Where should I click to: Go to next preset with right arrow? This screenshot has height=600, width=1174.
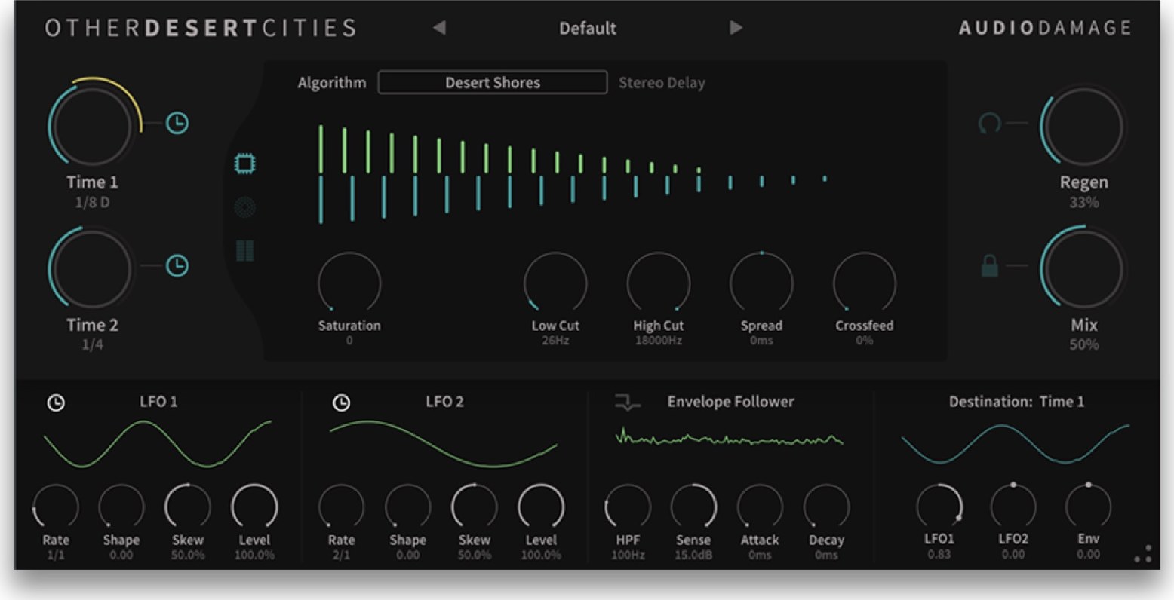(736, 28)
